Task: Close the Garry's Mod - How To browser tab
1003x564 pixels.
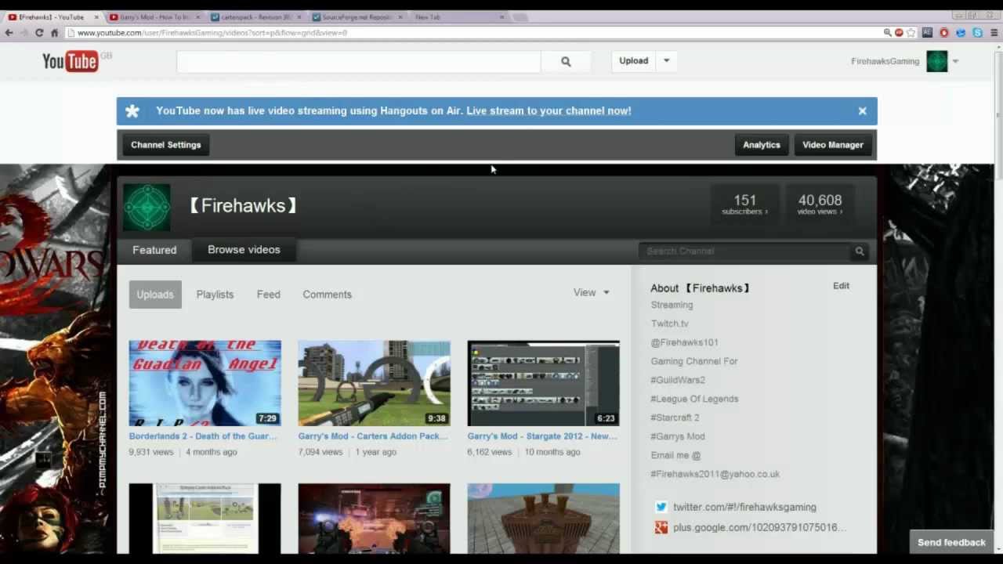Action: 197,17
